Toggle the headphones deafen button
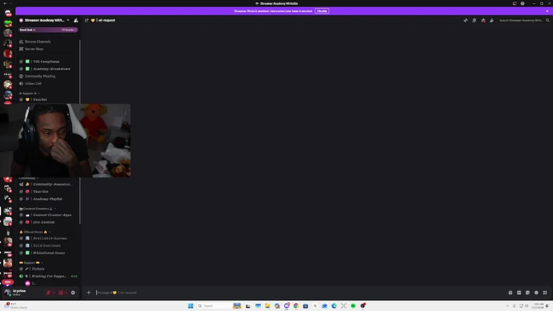The height and width of the screenshot is (311, 553). point(60,293)
